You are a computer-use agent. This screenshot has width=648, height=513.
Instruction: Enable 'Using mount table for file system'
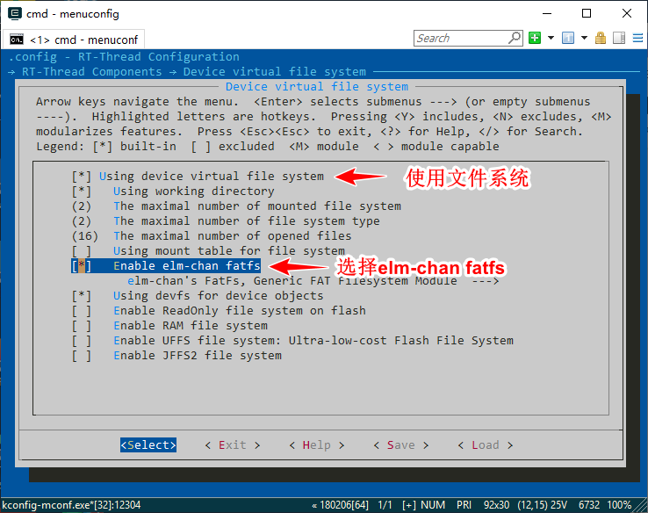coord(82,250)
